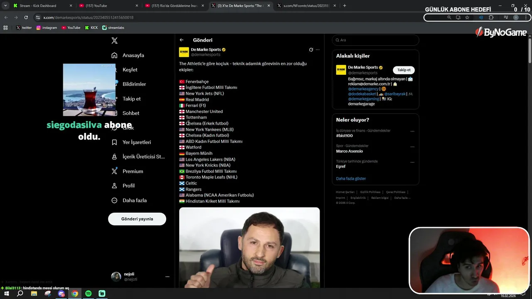Click nejoli profile avatar
Viewport: 532px width, 299px height.
[116, 277]
